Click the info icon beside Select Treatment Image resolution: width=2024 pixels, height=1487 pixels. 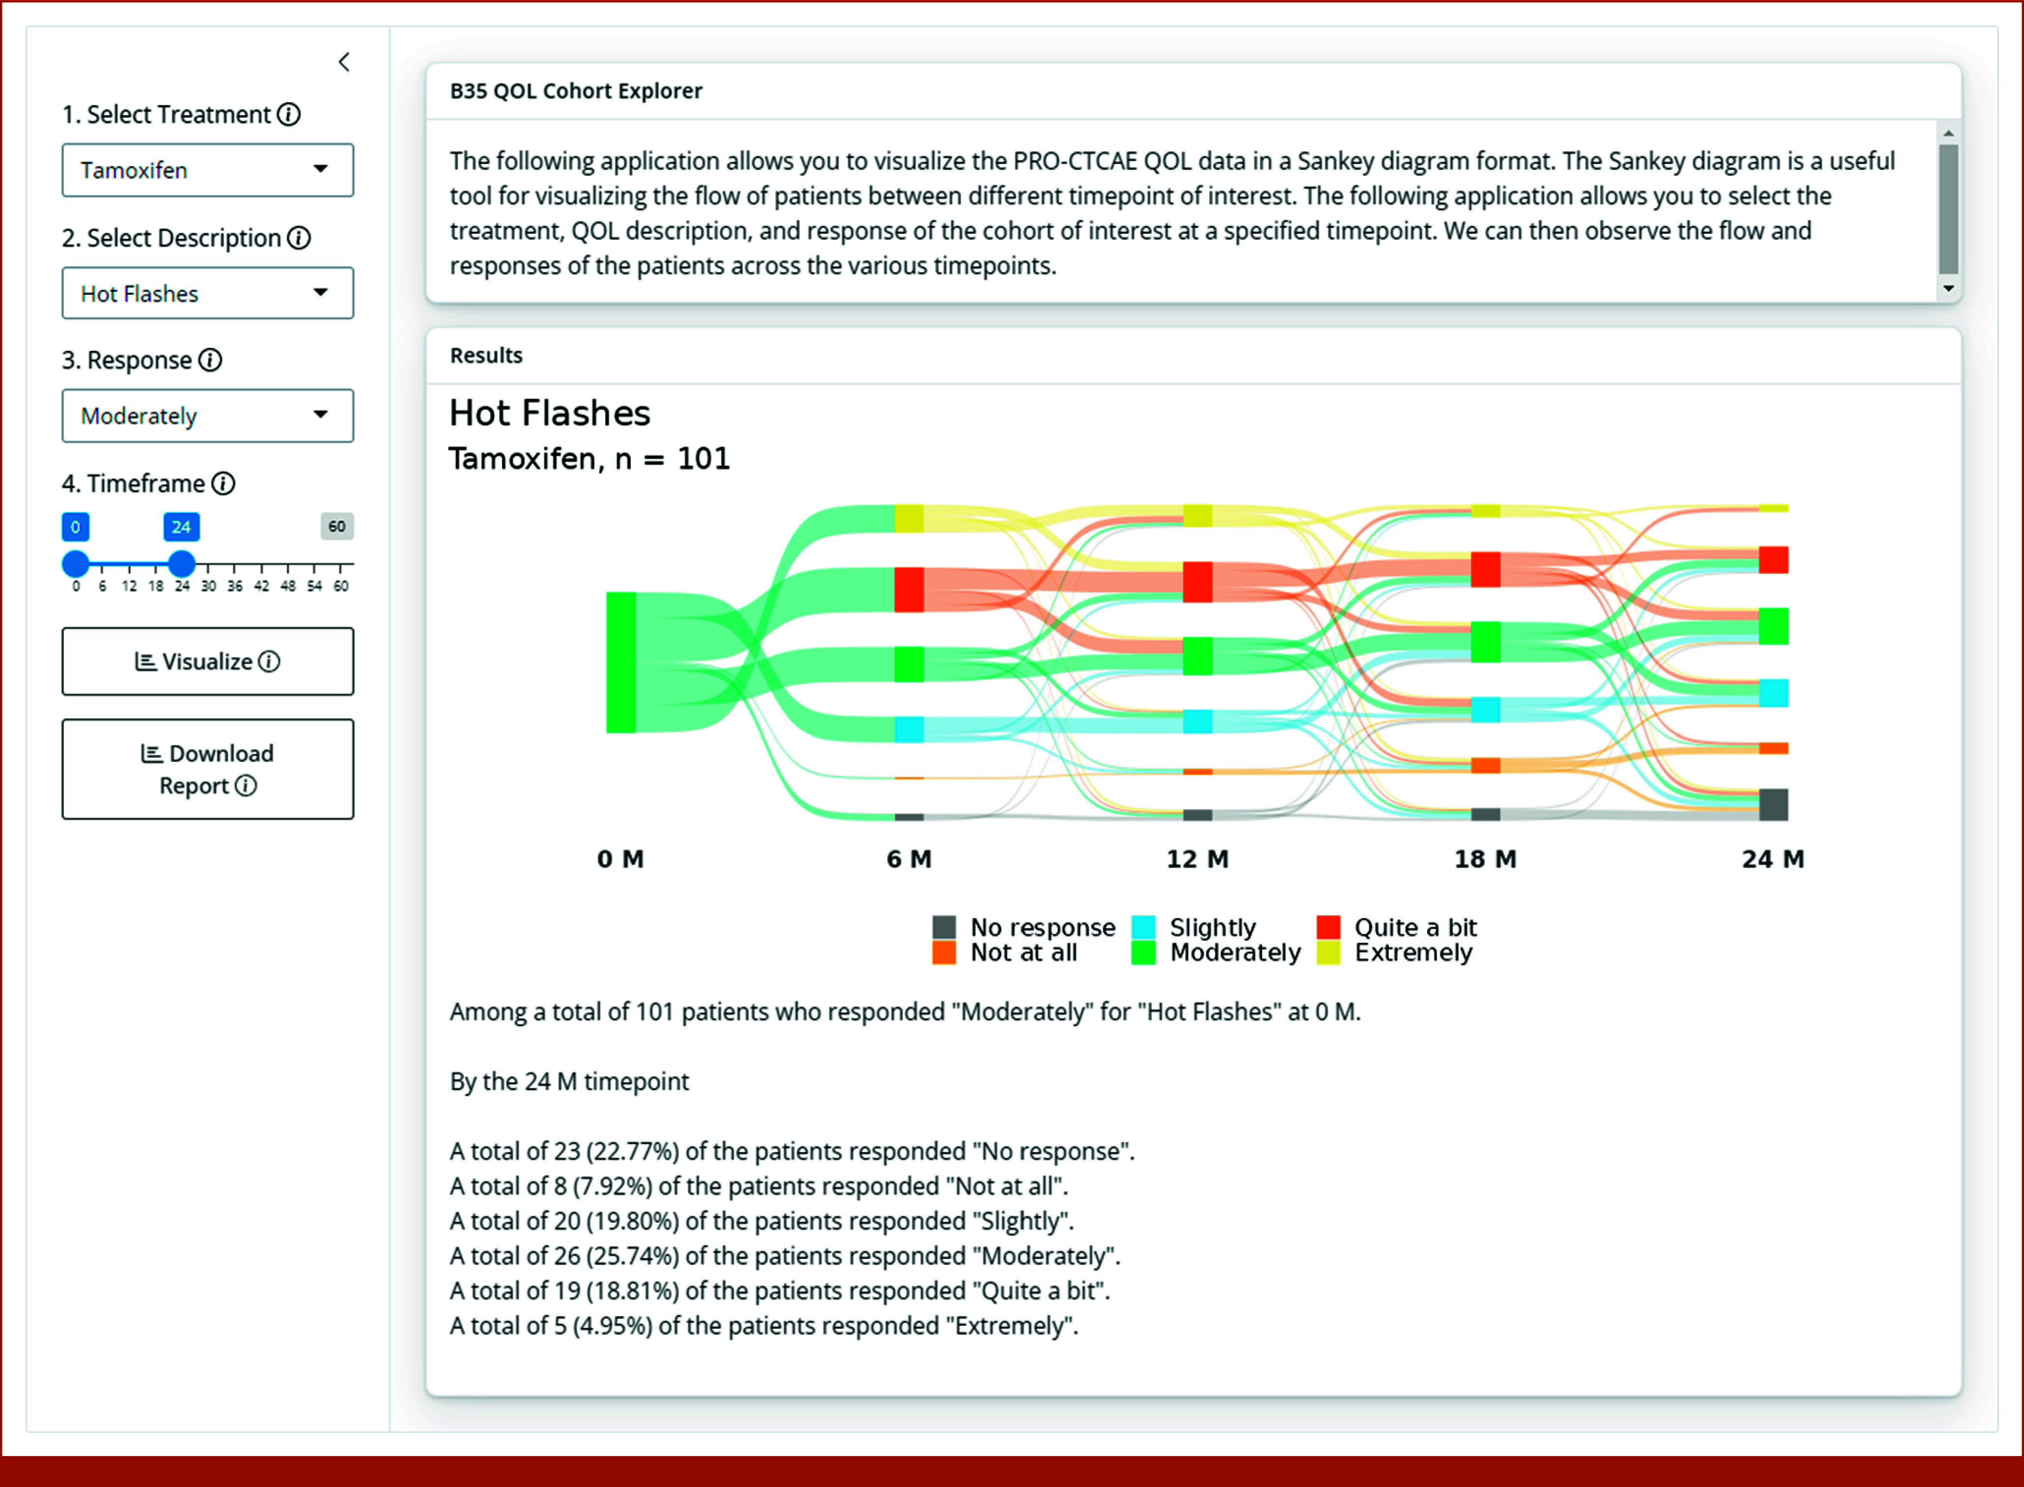point(289,114)
